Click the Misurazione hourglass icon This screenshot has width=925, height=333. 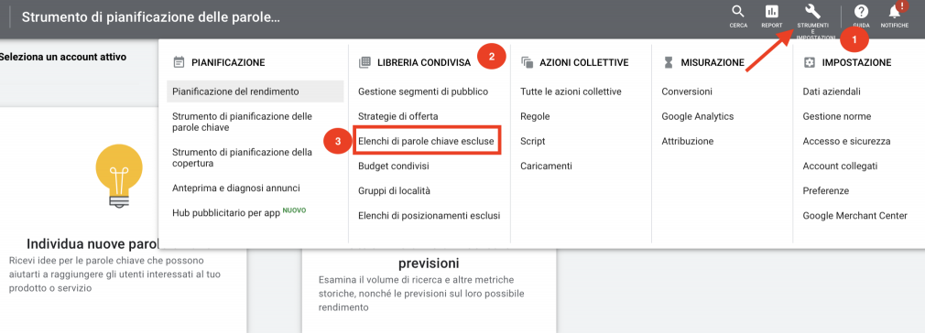coord(669,62)
